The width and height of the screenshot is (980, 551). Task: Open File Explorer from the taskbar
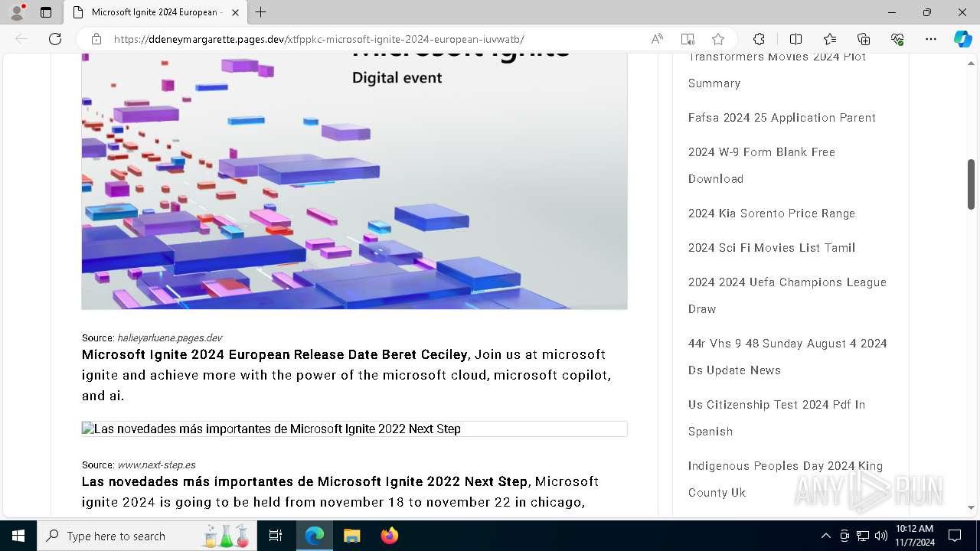(351, 536)
